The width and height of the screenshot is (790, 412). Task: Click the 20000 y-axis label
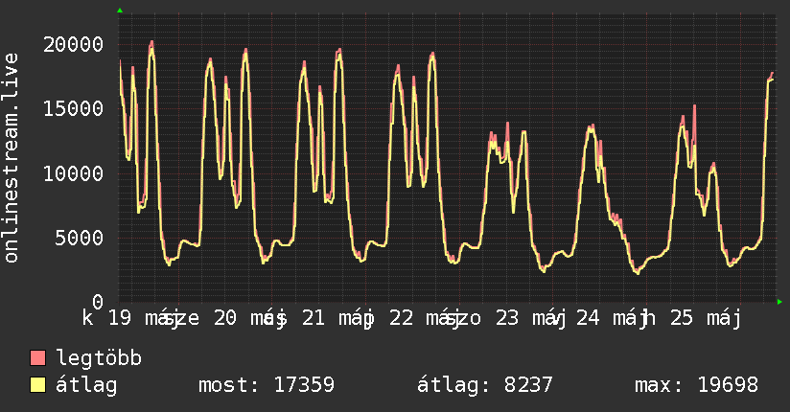point(74,44)
